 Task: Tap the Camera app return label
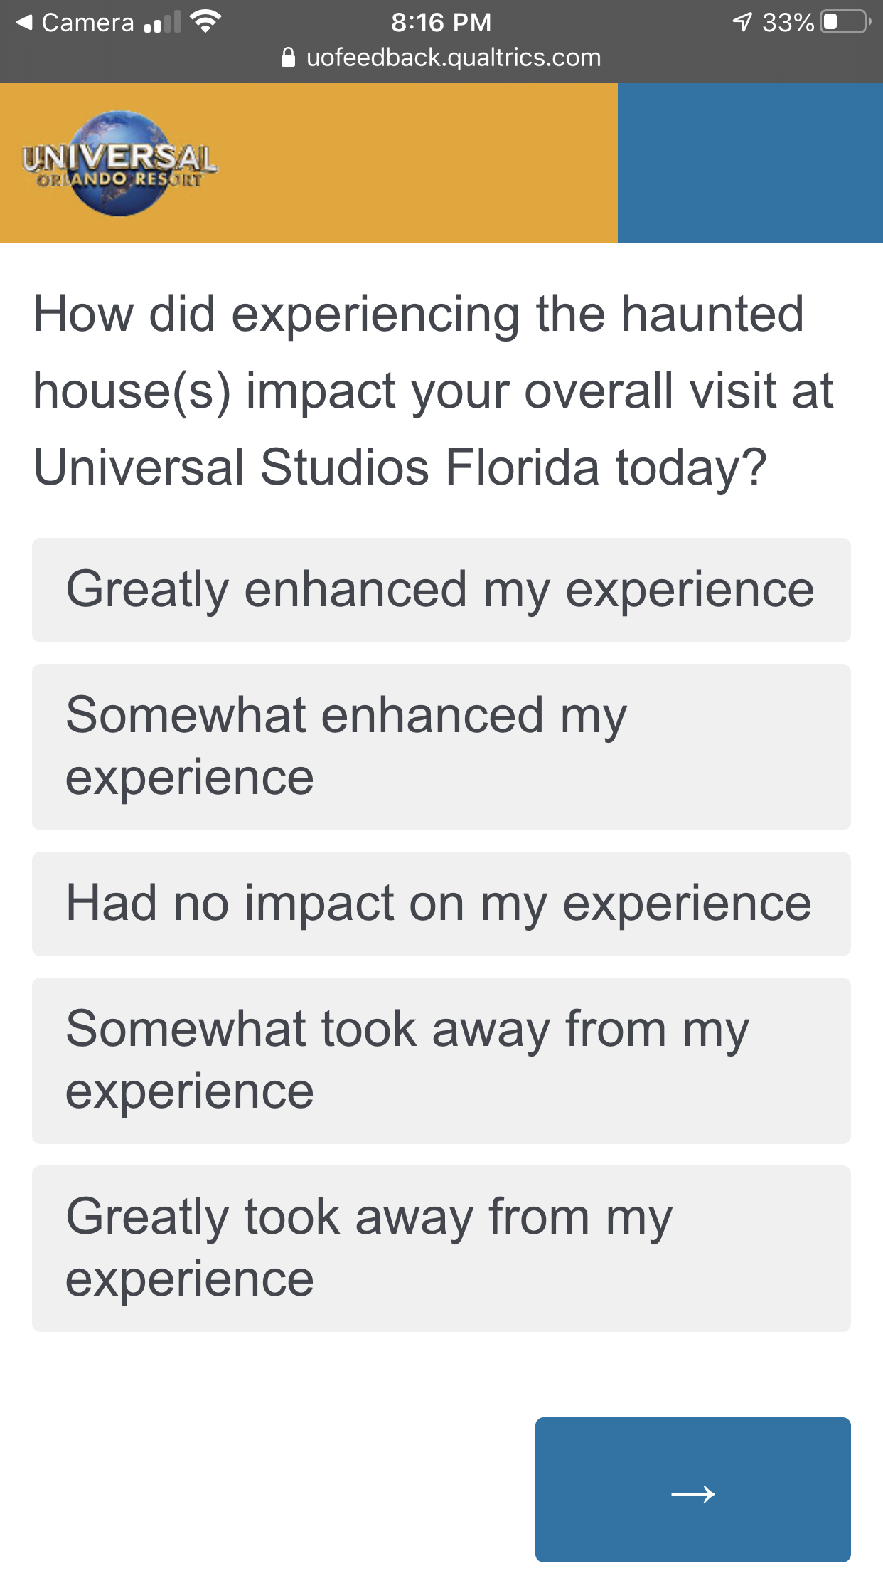point(87,23)
